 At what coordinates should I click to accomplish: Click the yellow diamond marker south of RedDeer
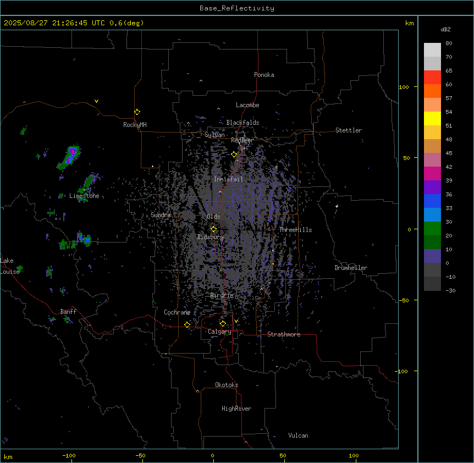click(234, 155)
